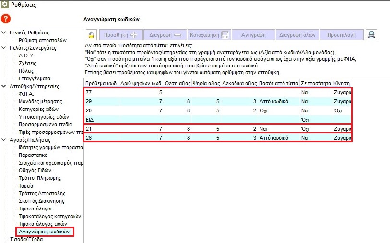Open Τιμοκατάλογος κατηγοριών tree item
This screenshot has width=390, height=243.
pos(50,217)
